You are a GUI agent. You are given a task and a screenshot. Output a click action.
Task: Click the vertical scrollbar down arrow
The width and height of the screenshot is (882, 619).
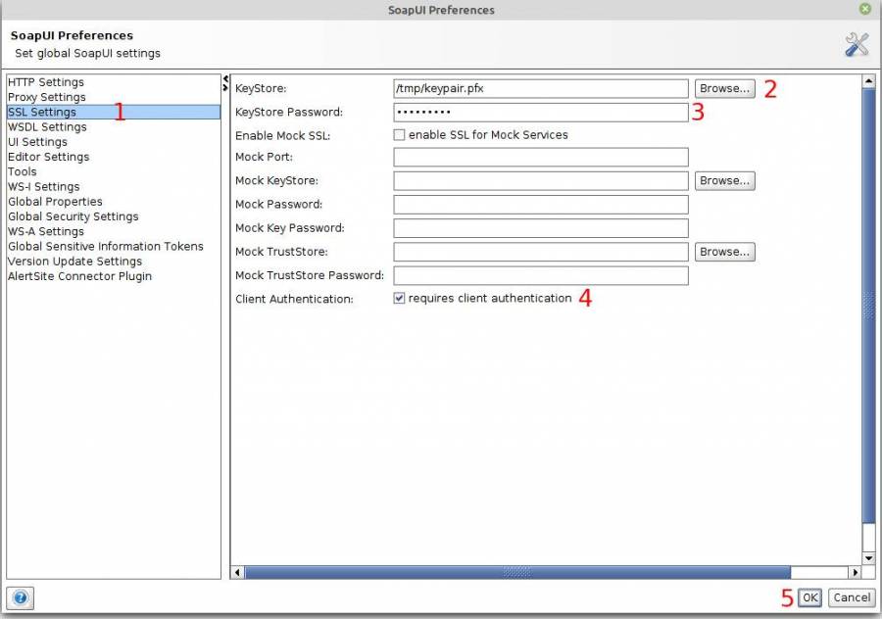[x=868, y=557]
